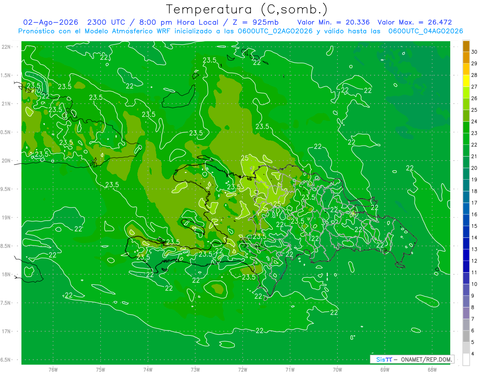Click the "68W" longitude axis label
Viewport: 485px width, 375px height.
click(x=432, y=369)
